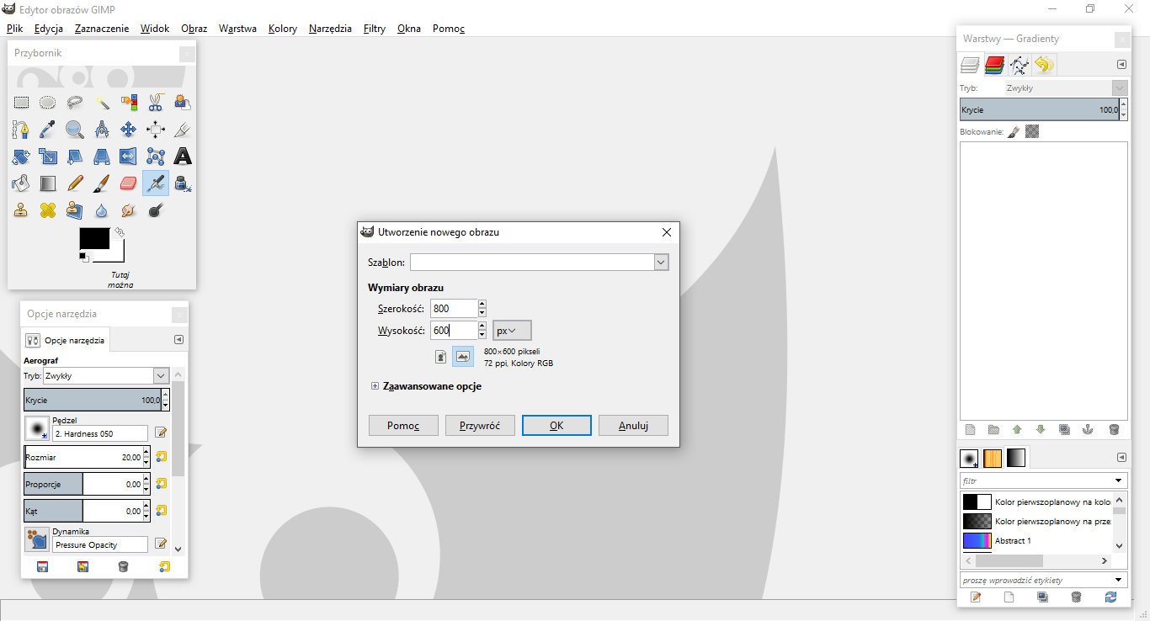The height and width of the screenshot is (621, 1150).
Task: Expand Zaawansowane opcje section
Action: coord(375,386)
